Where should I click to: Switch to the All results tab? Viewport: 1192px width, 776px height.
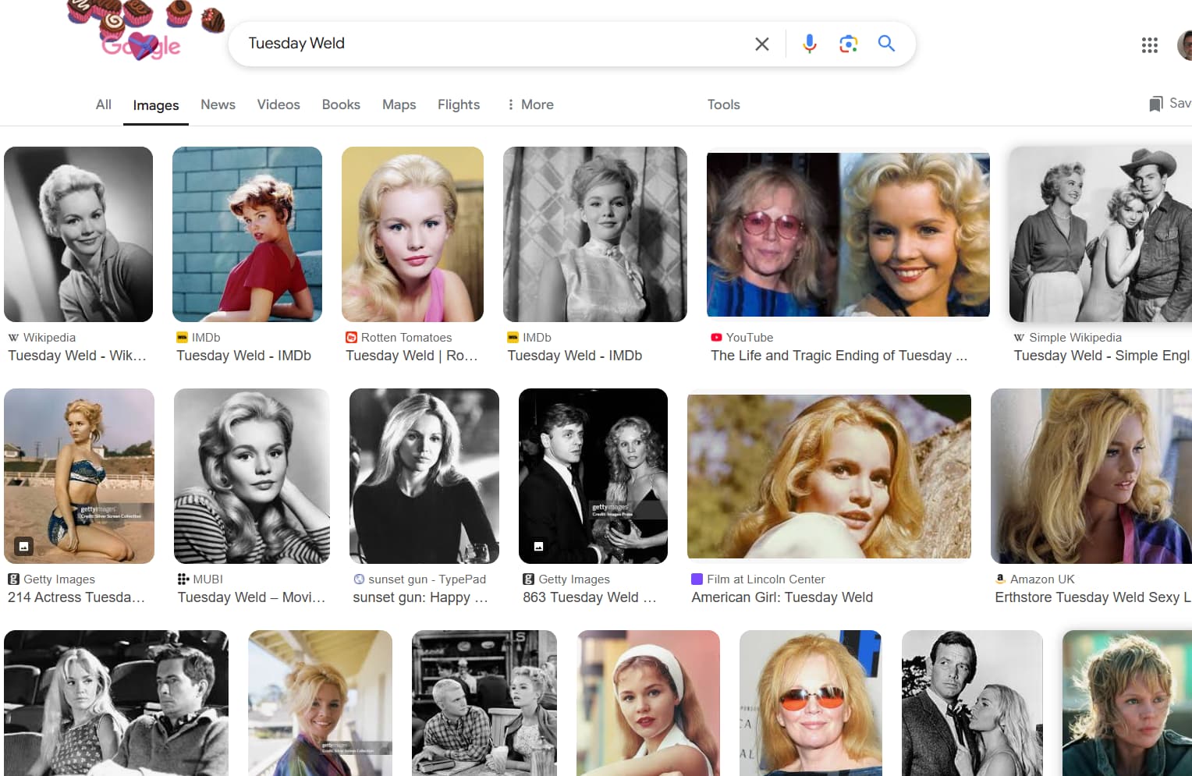coord(103,105)
